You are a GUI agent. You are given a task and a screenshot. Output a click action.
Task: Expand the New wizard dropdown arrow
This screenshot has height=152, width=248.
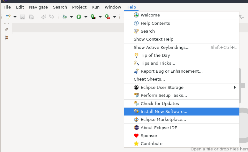pos(15,17)
